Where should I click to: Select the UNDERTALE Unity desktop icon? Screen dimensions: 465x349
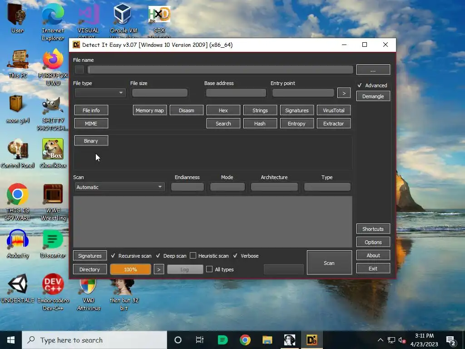click(18, 289)
